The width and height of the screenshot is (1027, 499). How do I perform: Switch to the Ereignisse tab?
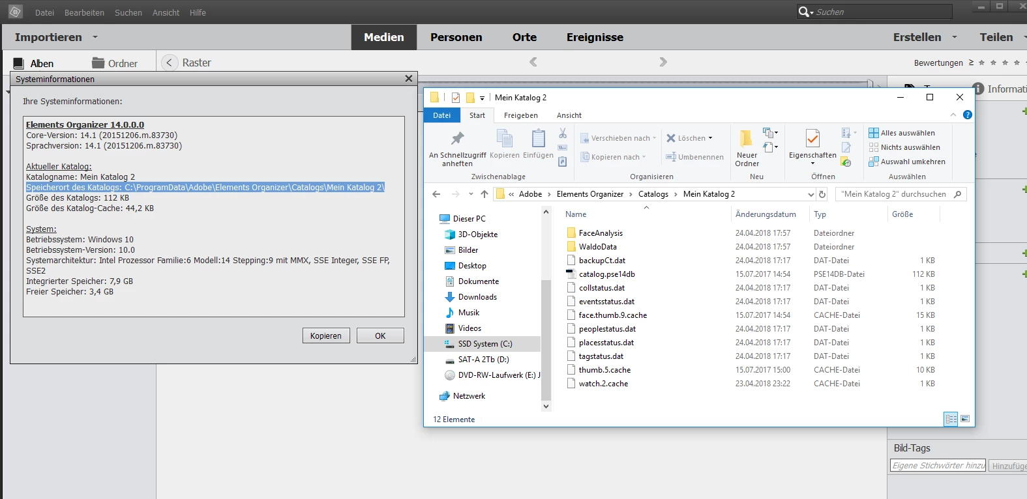tap(595, 37)
